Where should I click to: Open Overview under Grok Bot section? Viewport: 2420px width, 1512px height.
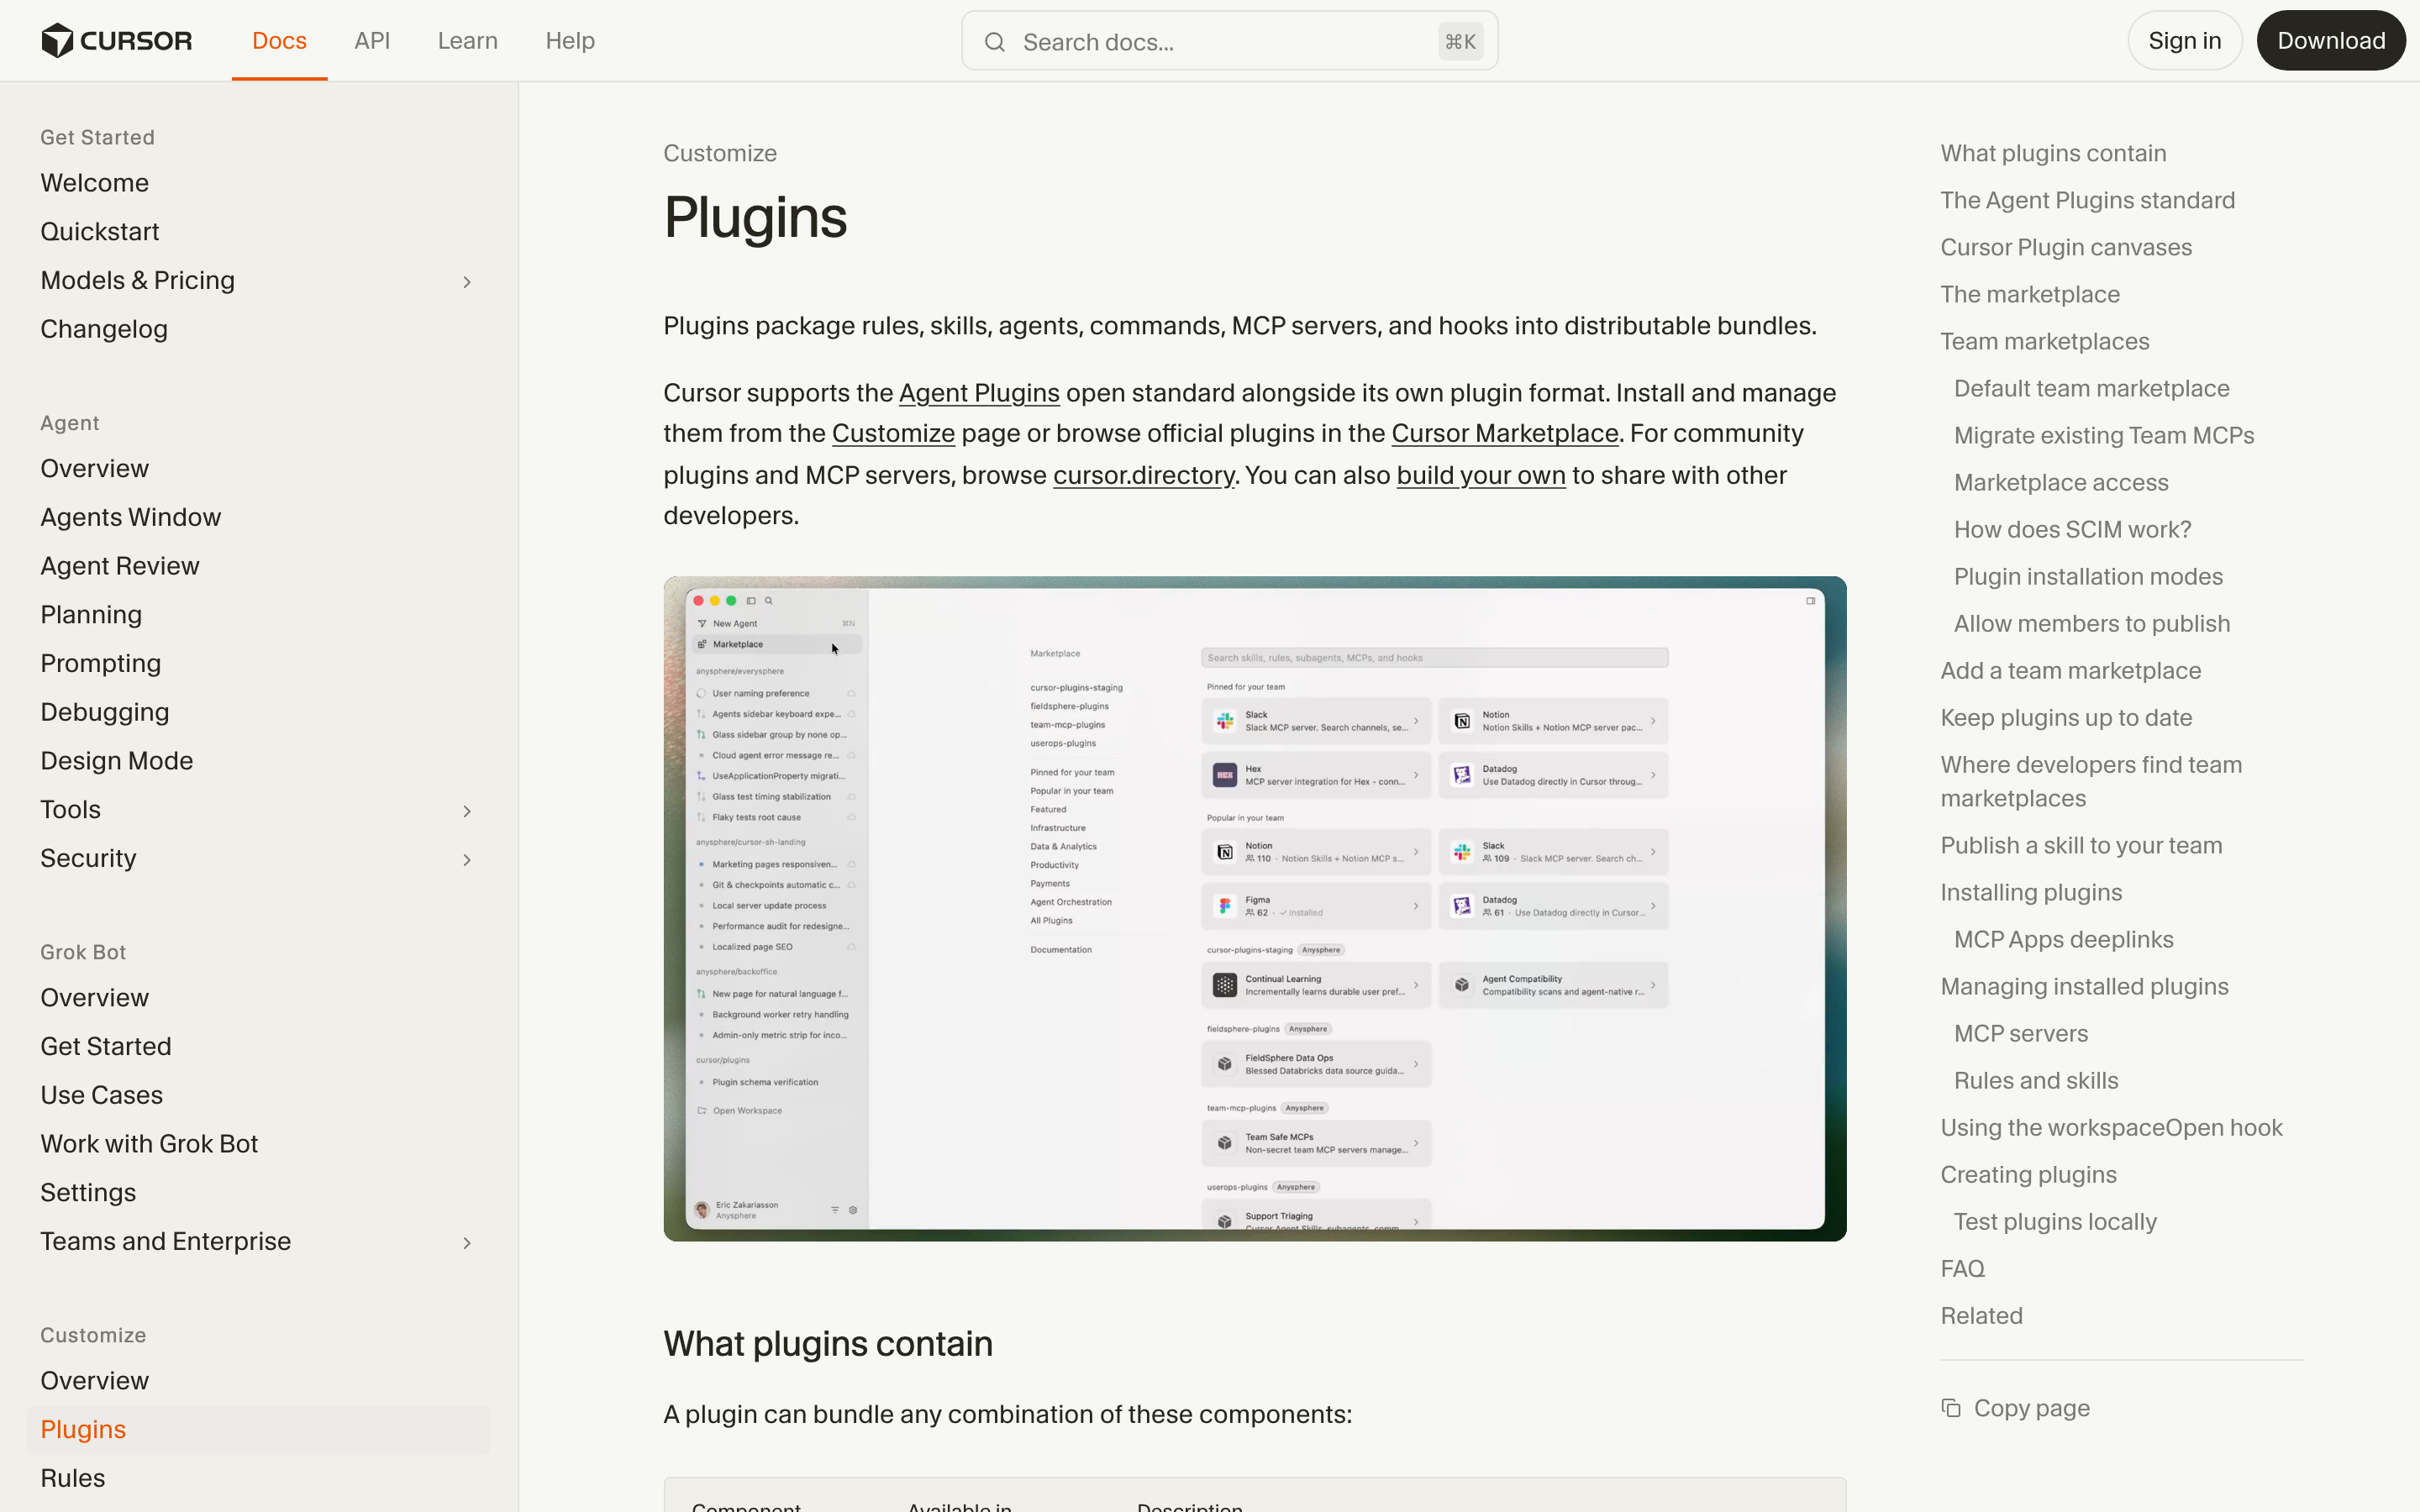pos(94,997)
